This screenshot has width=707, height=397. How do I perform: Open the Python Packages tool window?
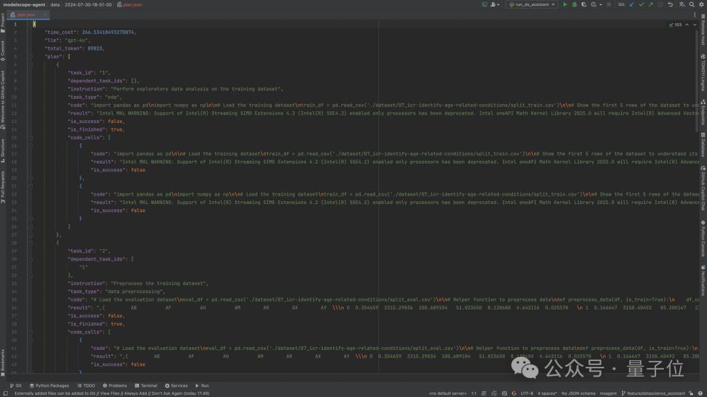click(49, 386)
